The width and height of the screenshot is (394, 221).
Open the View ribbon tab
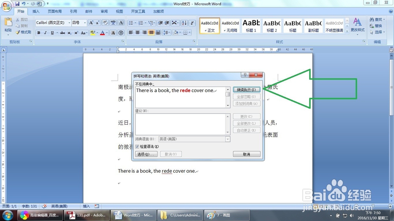click(119, 11)
